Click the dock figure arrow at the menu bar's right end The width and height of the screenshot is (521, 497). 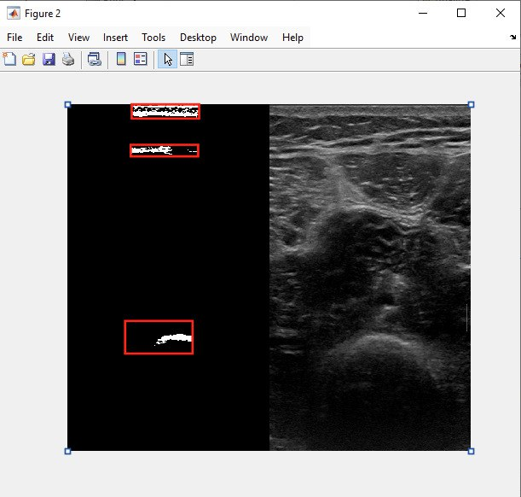pyautogui.click(x=513, y=37)
